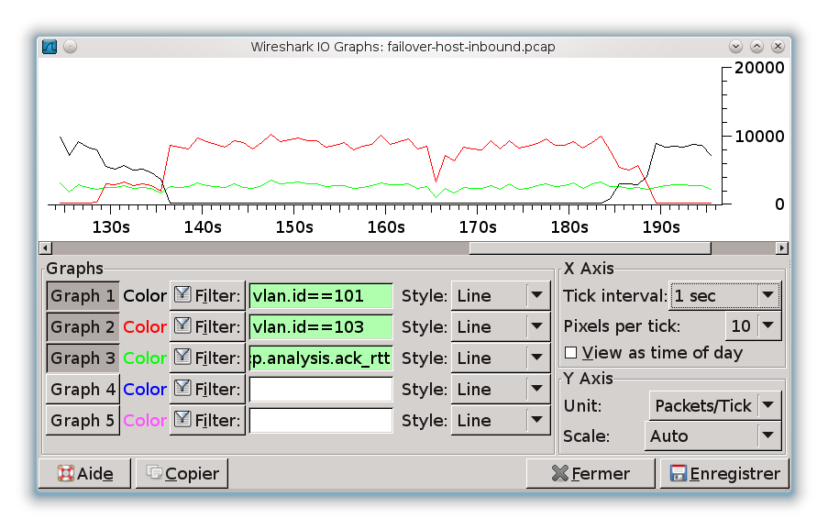Screen dimensions: 828x529
Task: Open the Filter button for Graph 1
Action: coord(207,295)
